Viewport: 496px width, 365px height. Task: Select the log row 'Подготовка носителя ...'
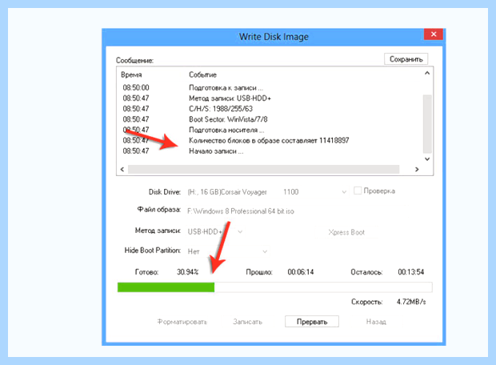click(x=226, y=130)
